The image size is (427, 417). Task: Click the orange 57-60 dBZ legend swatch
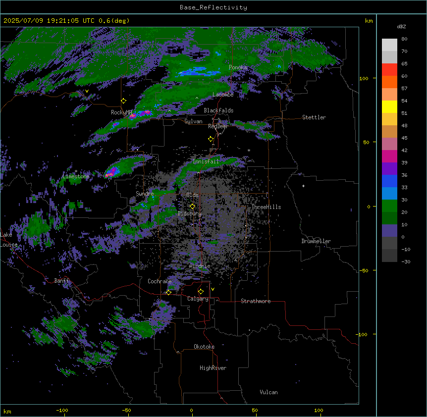[x=389, y=82]
